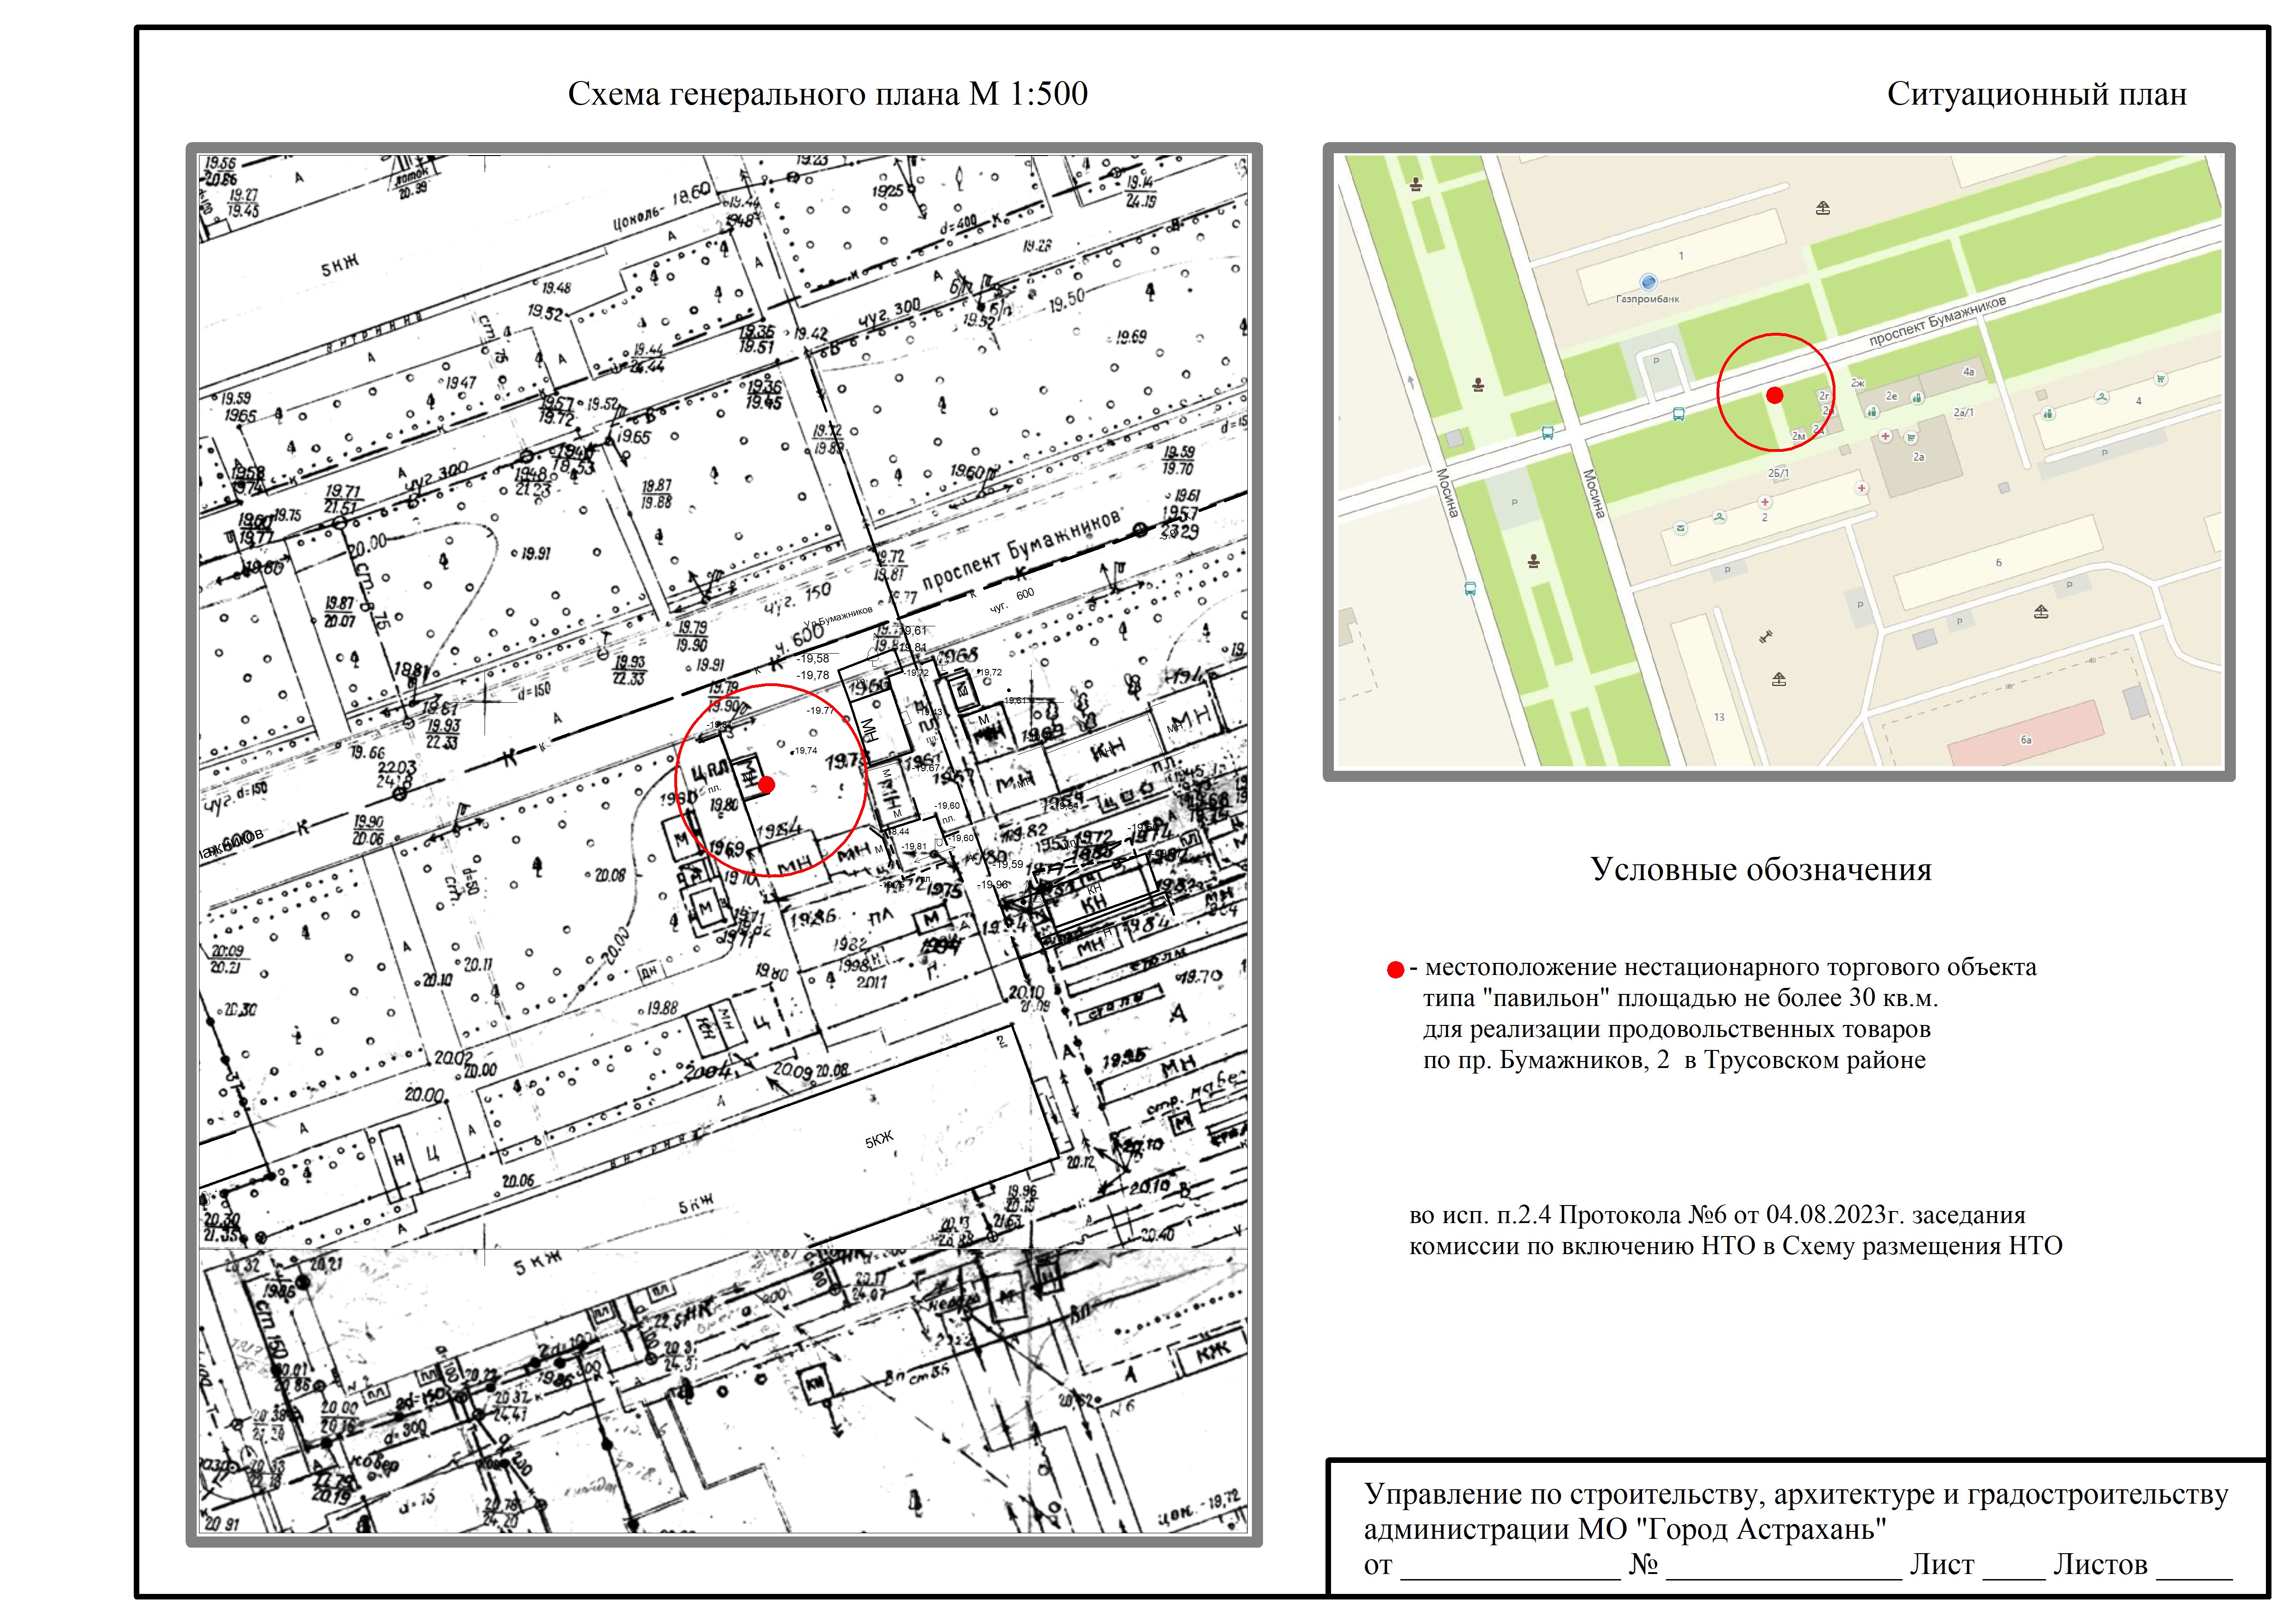Click playground icon next to building 13
This screenshot has width=2296, height=1624.
tap(1778, 680)
